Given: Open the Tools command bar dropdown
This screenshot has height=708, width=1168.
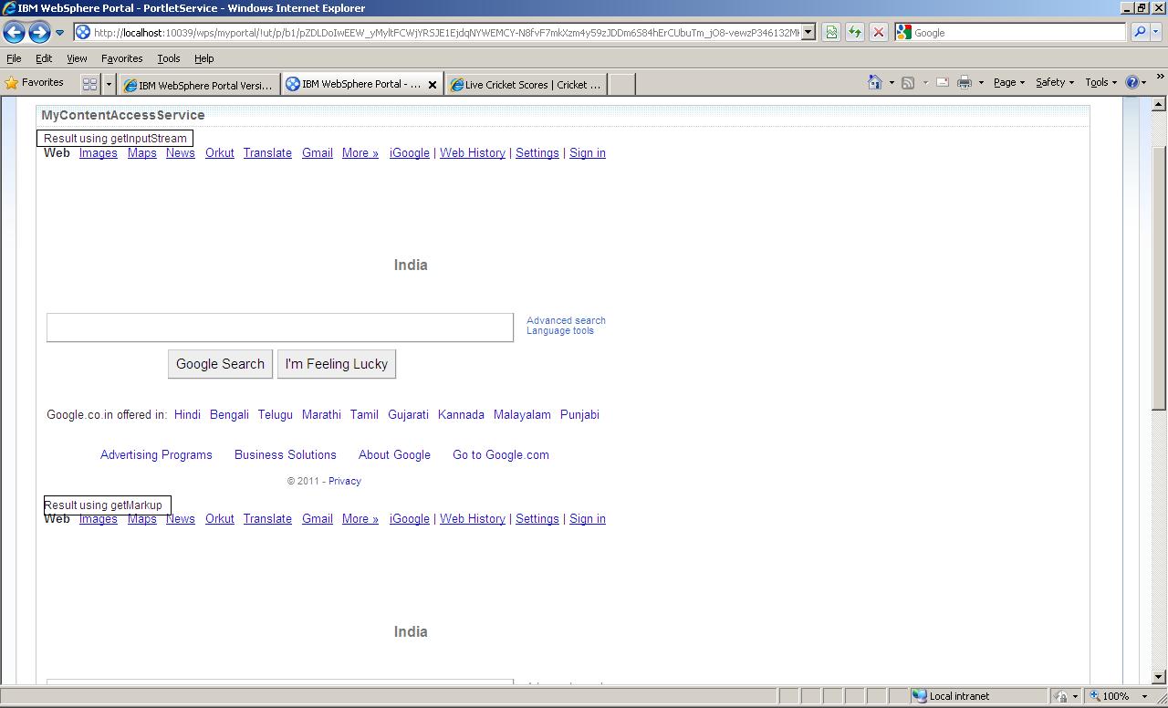Looking at the screenshot, I should 1100,82.
